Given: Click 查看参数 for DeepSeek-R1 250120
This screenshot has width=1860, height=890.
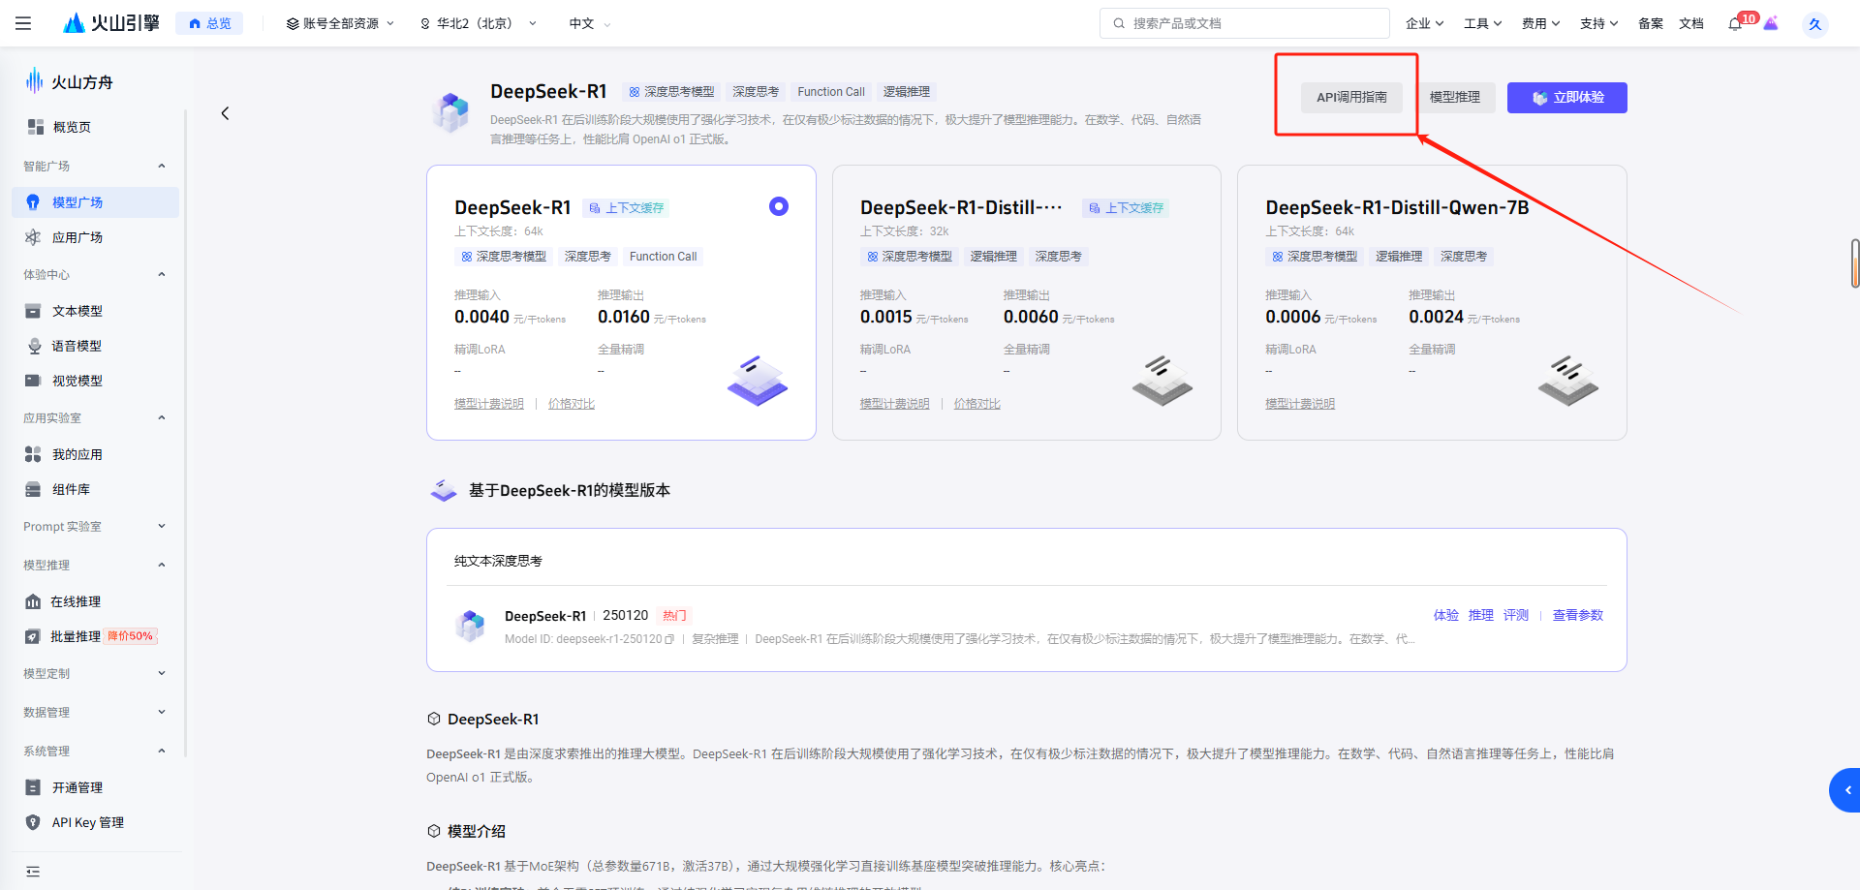Looking at the screenshot, I should pos(1578,615).
